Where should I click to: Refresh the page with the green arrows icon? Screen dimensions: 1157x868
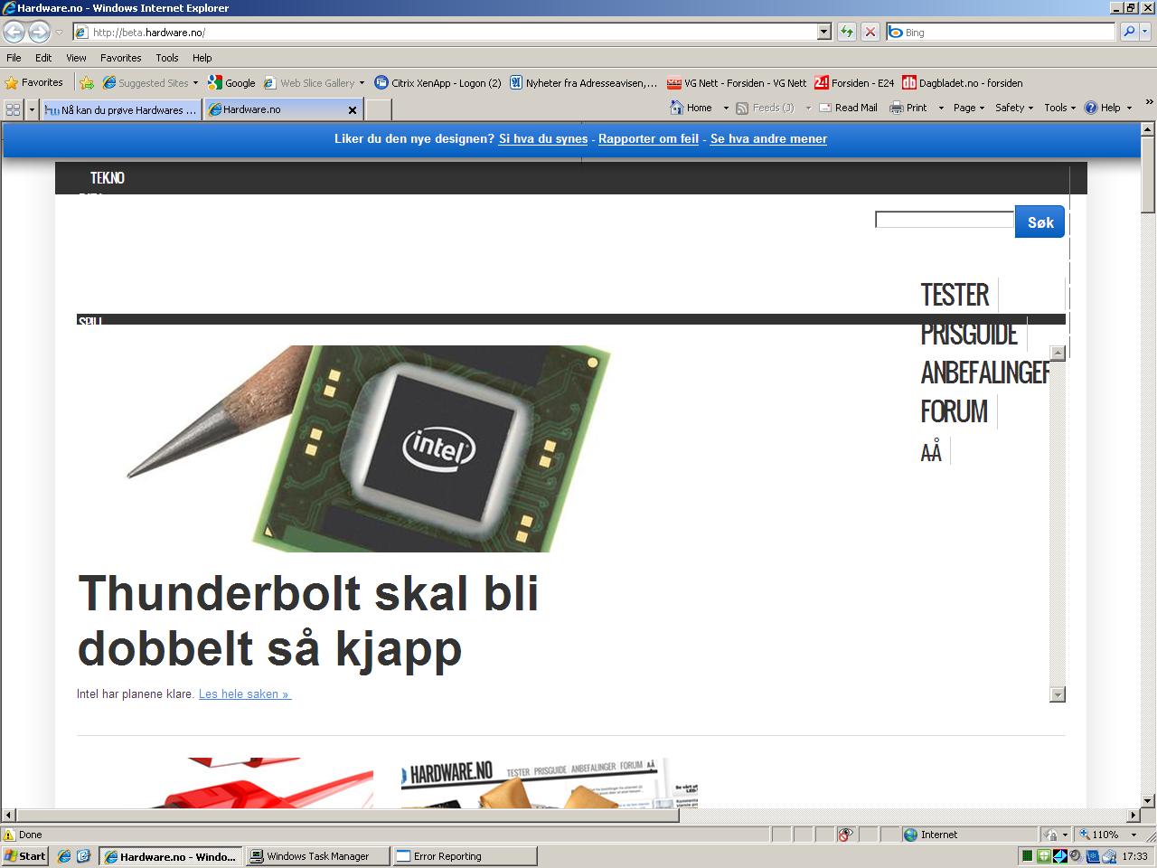[846, 32]
